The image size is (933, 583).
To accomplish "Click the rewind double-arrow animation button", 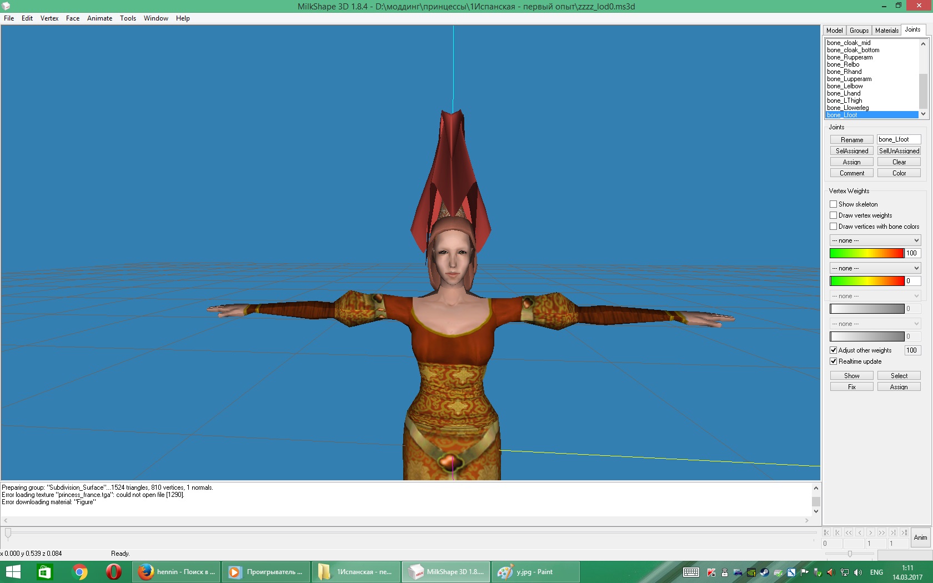I will [x=849, y=532].
